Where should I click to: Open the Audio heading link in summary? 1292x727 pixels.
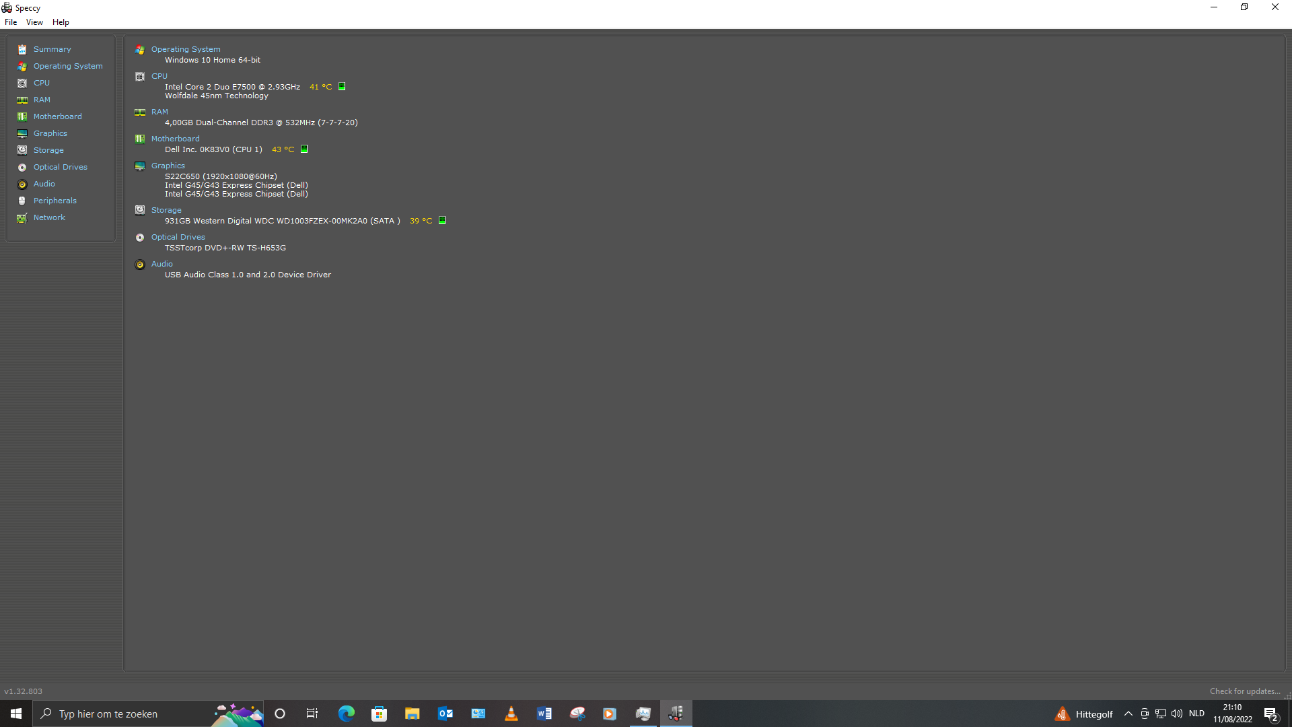tap(161, 264)
